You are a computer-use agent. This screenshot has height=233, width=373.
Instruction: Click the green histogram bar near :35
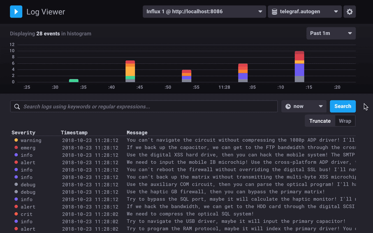click(x=74, y=80)
